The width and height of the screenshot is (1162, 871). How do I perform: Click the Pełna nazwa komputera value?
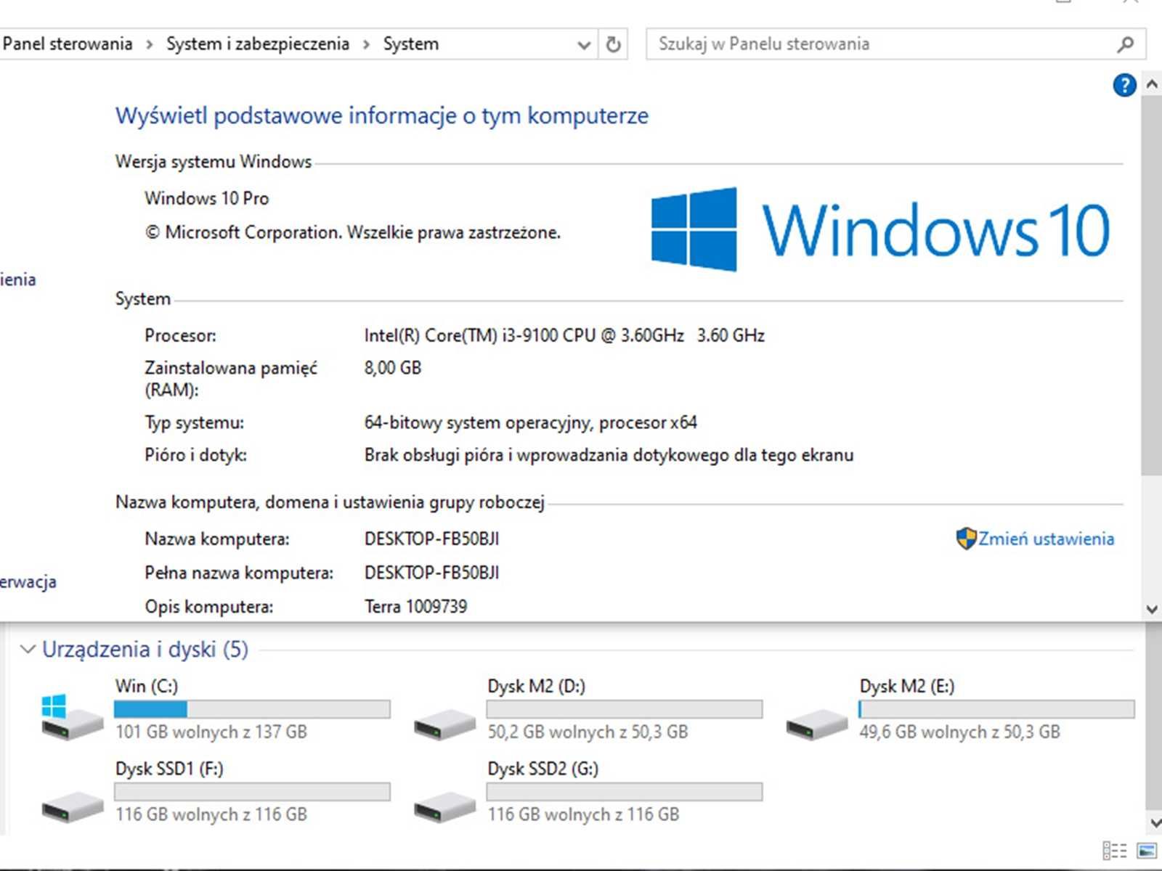[x=431, y=573]
